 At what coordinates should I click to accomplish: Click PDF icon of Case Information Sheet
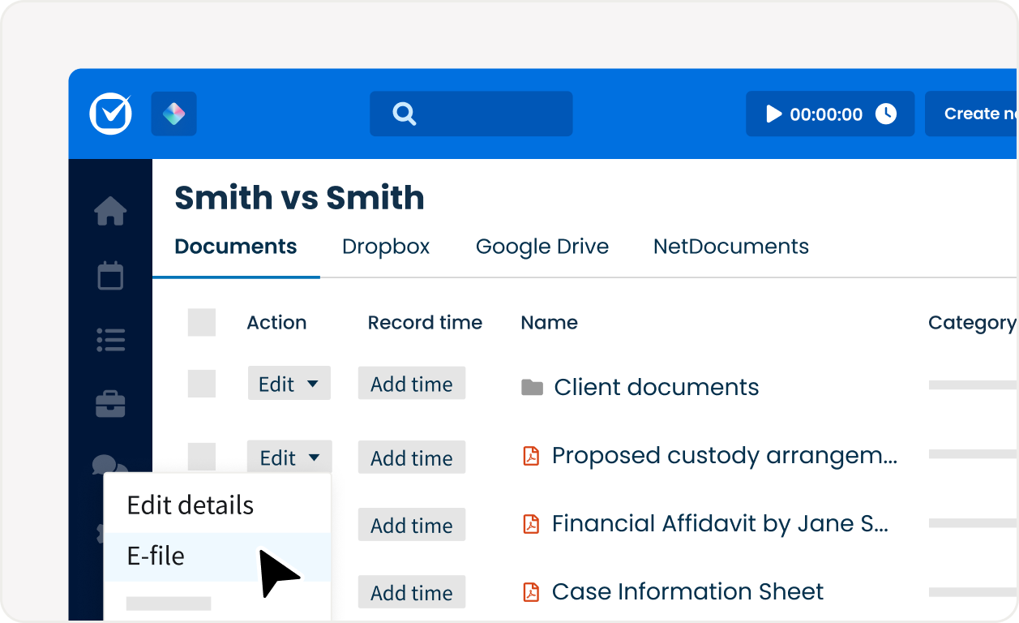click(531, 592)
